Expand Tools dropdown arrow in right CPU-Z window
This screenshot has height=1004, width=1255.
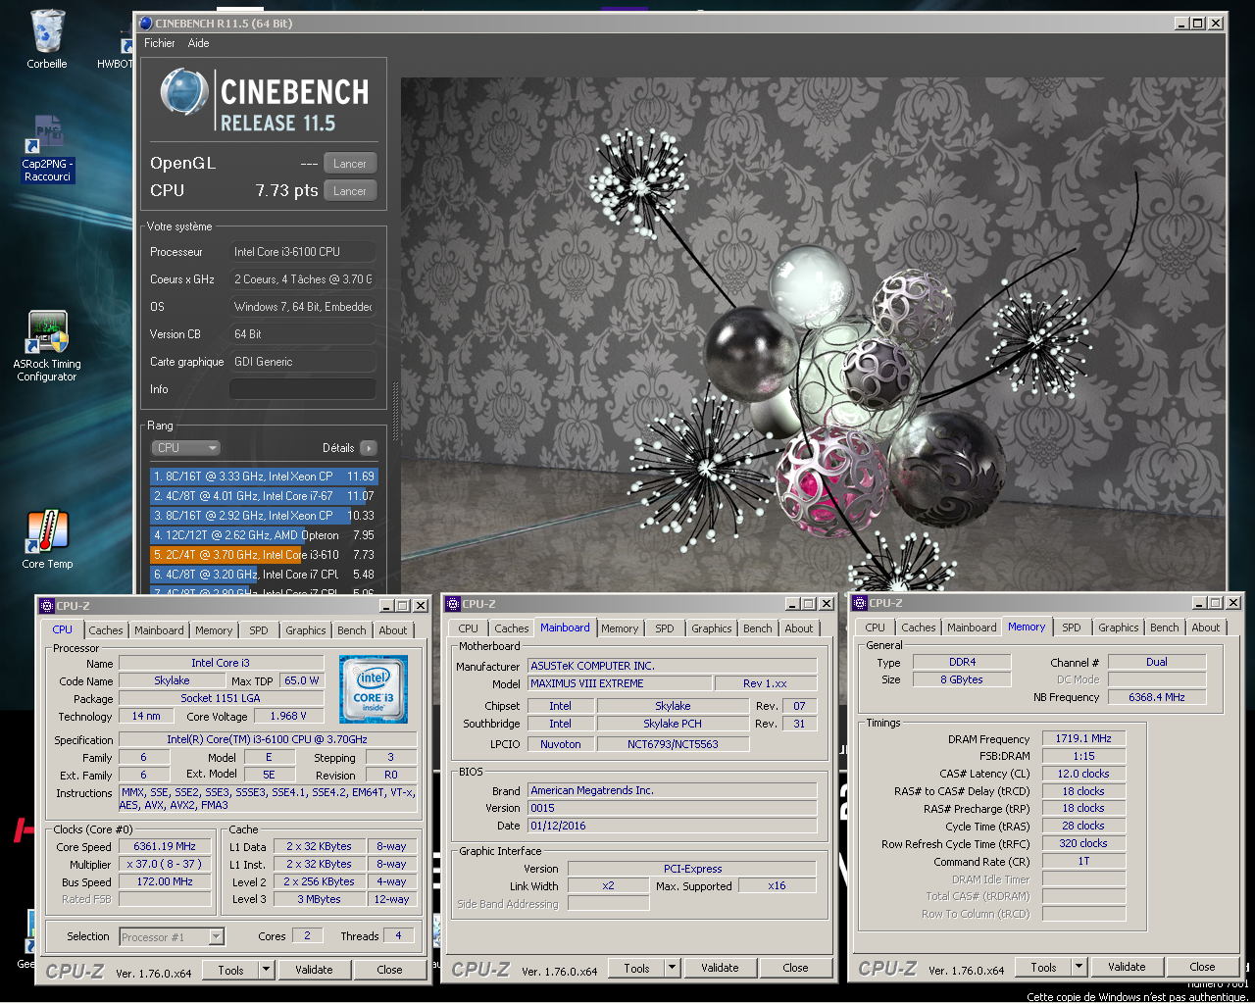pos(1079,967)
